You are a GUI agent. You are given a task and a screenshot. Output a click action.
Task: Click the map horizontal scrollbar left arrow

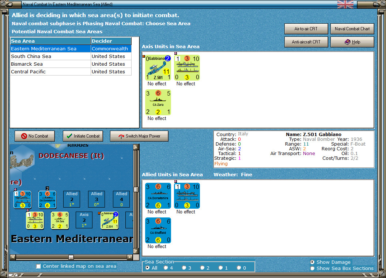pos(13,257)
